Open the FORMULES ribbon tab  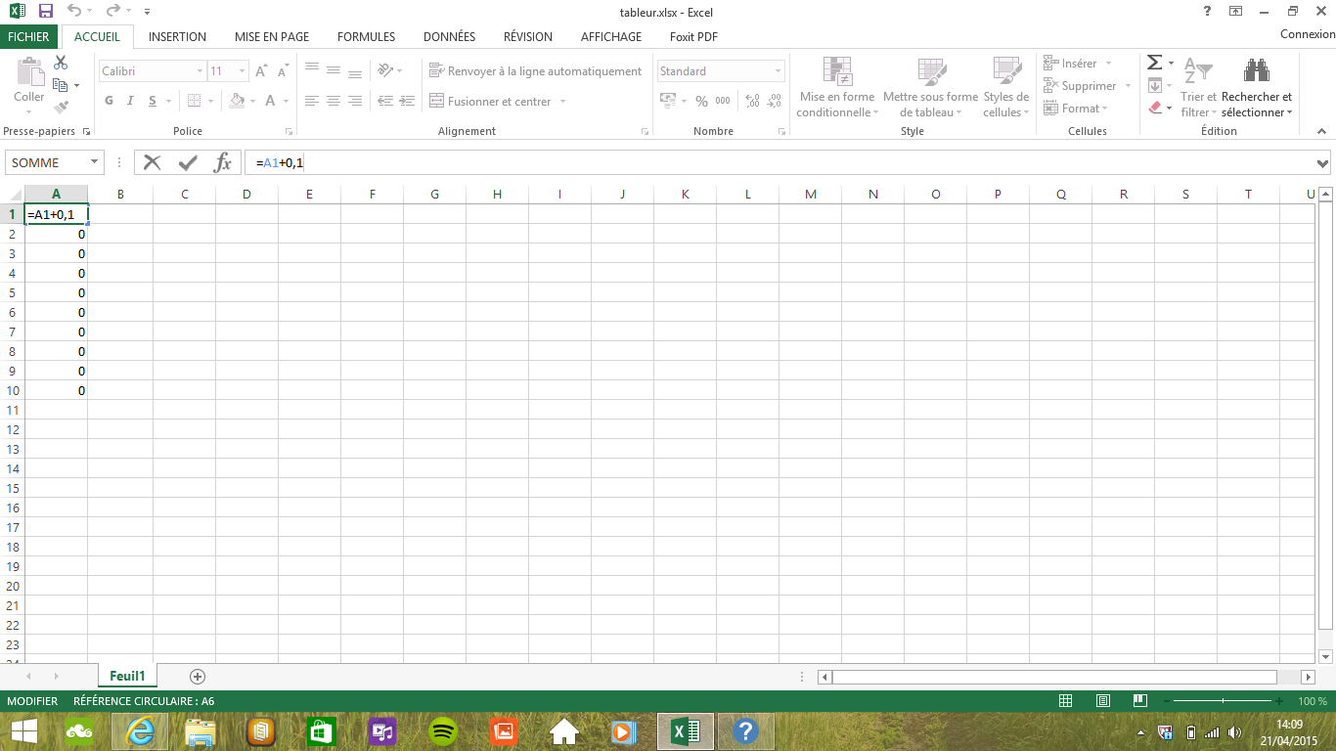tap(366, 37)
